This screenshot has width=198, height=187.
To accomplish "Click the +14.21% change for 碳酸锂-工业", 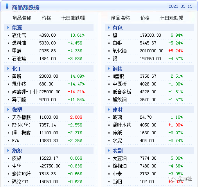I will [x=76, y=92].
